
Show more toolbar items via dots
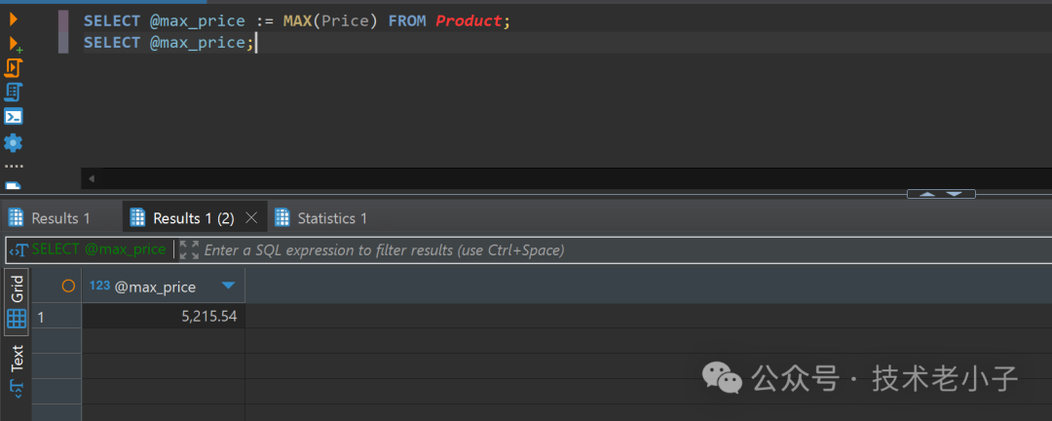(x=13, y=167)
